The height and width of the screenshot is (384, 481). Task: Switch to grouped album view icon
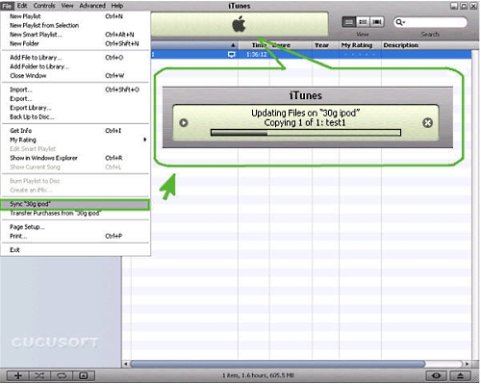[363, 22]
